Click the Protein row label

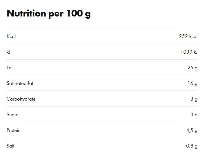(x=13, y=130)
